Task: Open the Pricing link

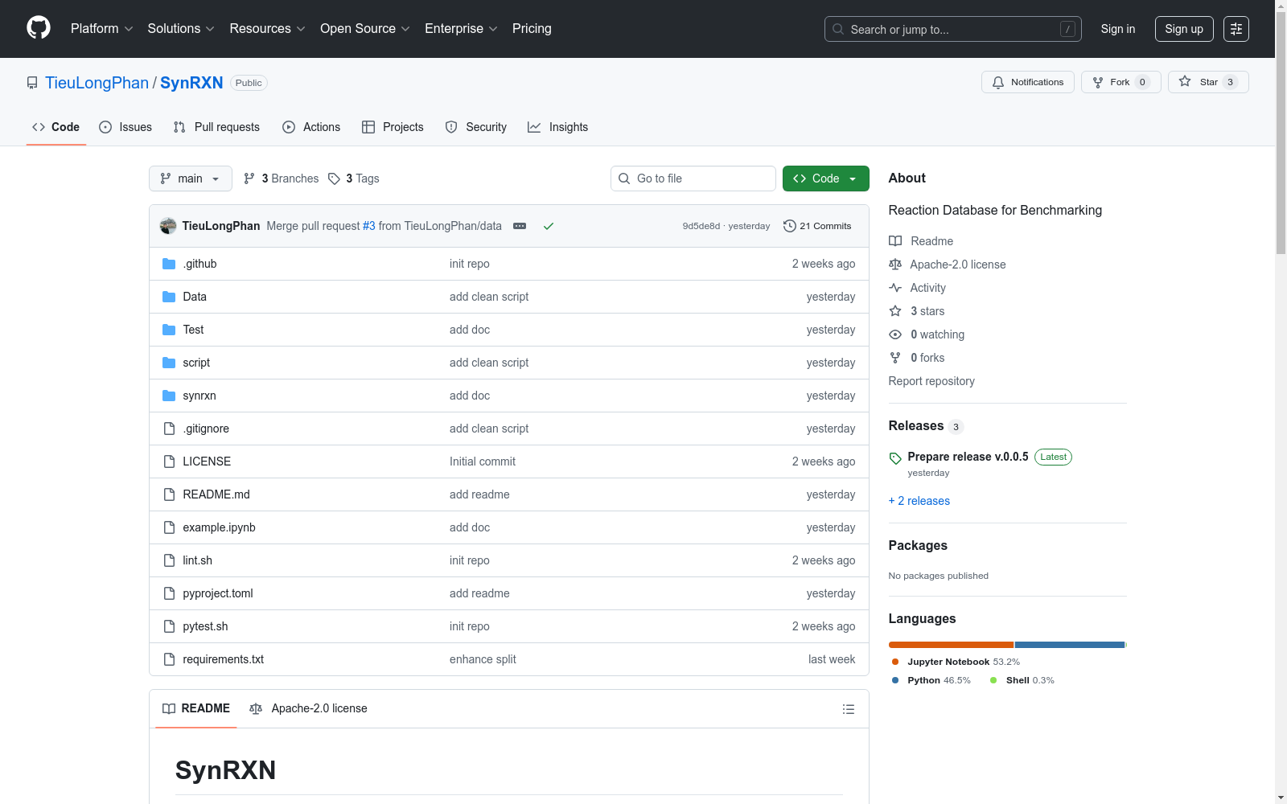Action: pos(532,29)
